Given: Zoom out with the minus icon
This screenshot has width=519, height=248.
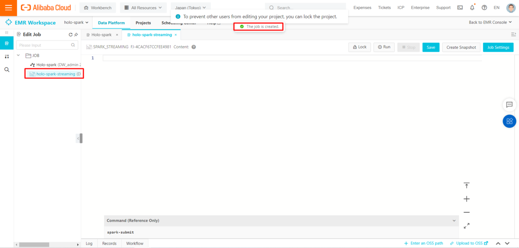Looking at the screenshot, I should (x=466, y=212).
